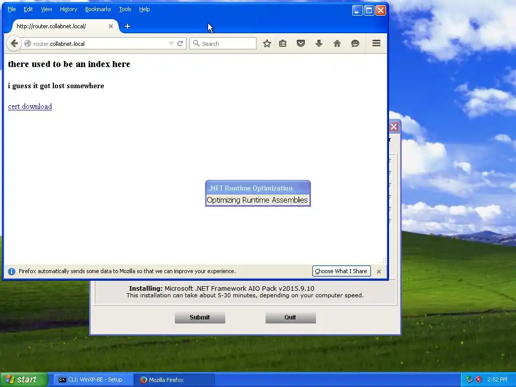Reload the page with the refresh icon

pos(180,43)
